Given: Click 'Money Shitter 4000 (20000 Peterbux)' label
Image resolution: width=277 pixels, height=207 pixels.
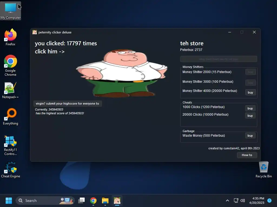Looking at the screenshot, I should 210,91.
